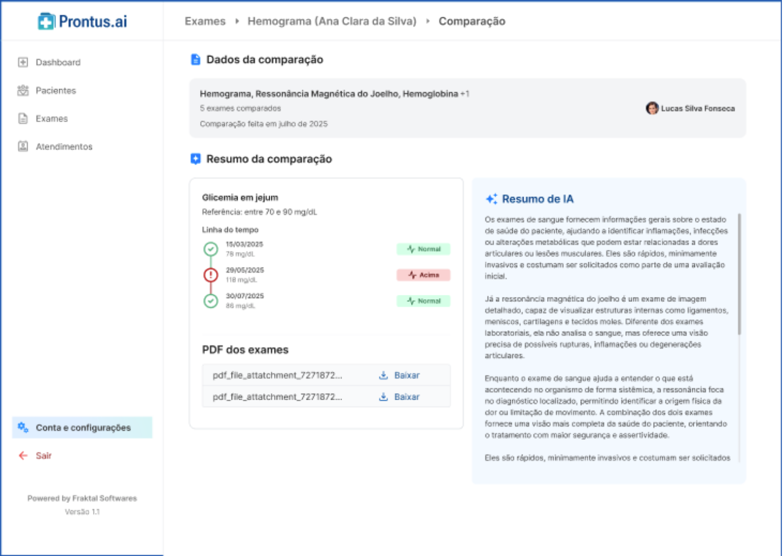Click the breadcrumb arrow before Comparação
Viewport: 783px width, 556px height.
[x=427, y=21]
